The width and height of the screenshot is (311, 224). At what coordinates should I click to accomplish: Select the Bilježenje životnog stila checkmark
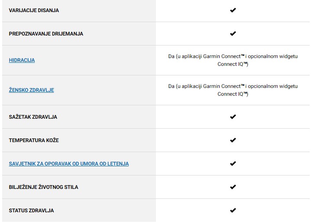[x=233, y=187]
